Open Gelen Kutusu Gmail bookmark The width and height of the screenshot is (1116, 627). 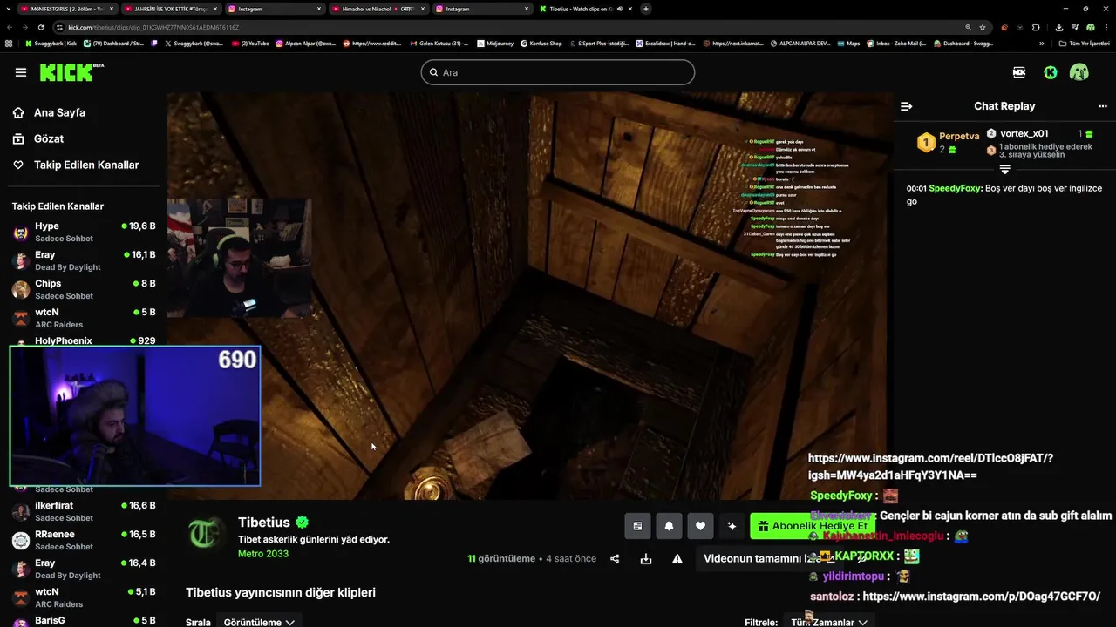438,43
